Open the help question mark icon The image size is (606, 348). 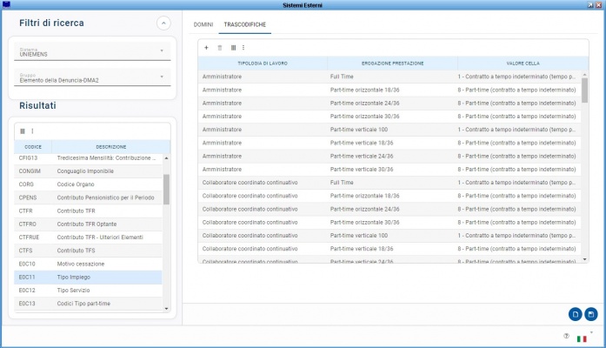coord(566,337)
